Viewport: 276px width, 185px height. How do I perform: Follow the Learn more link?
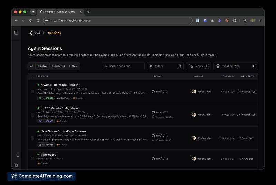click(x=209, y=55)
